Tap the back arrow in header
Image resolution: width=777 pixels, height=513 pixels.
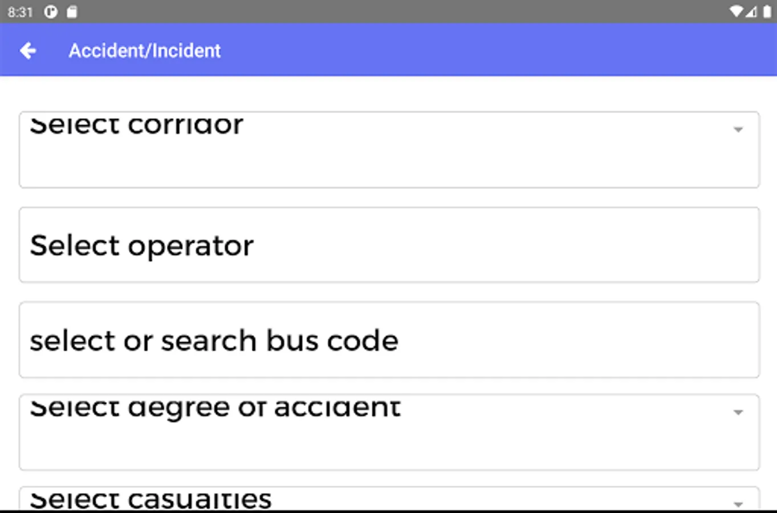pos(27,51)
